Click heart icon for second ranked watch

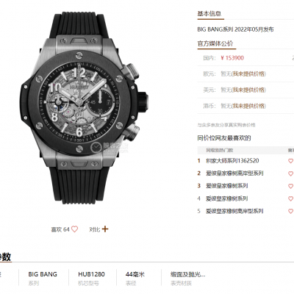click(x=290, y=173)
